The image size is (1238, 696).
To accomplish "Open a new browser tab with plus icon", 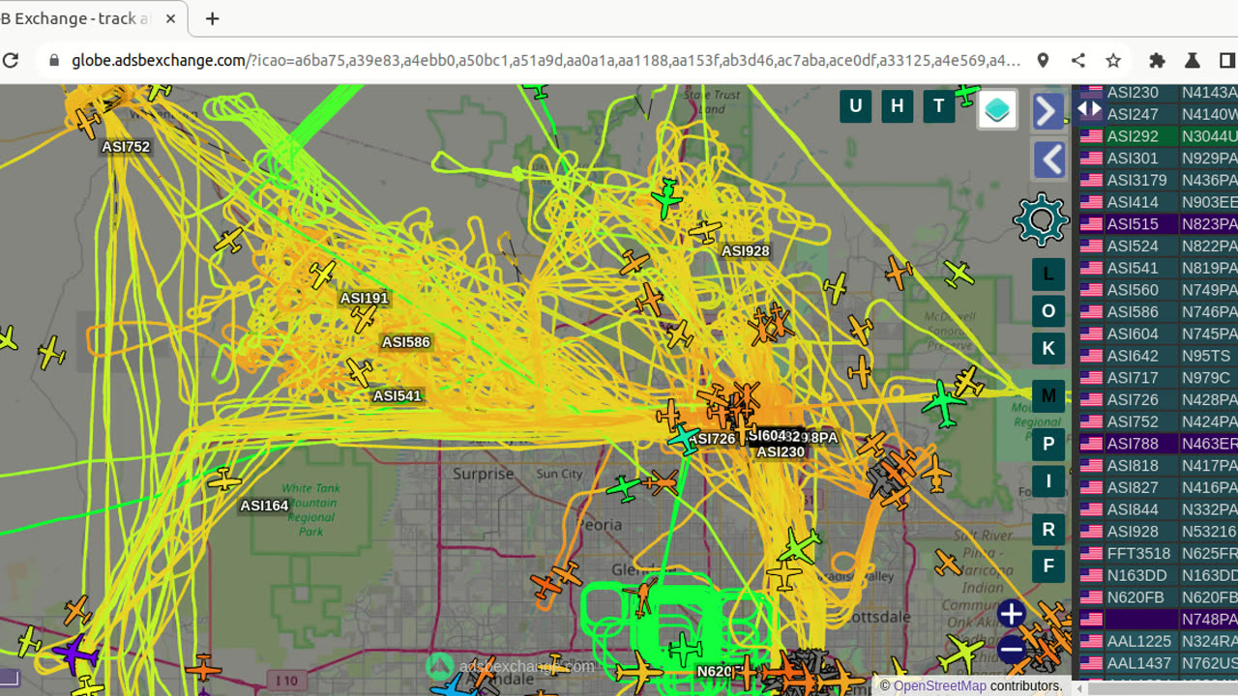I will click(213, 18).
